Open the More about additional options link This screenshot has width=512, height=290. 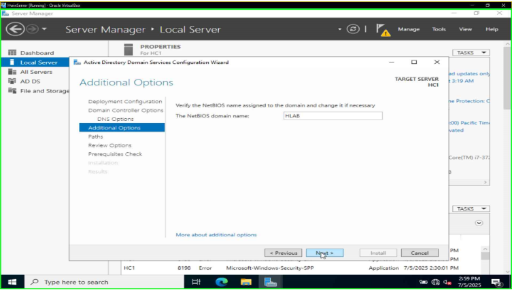(x=216, y=234)
